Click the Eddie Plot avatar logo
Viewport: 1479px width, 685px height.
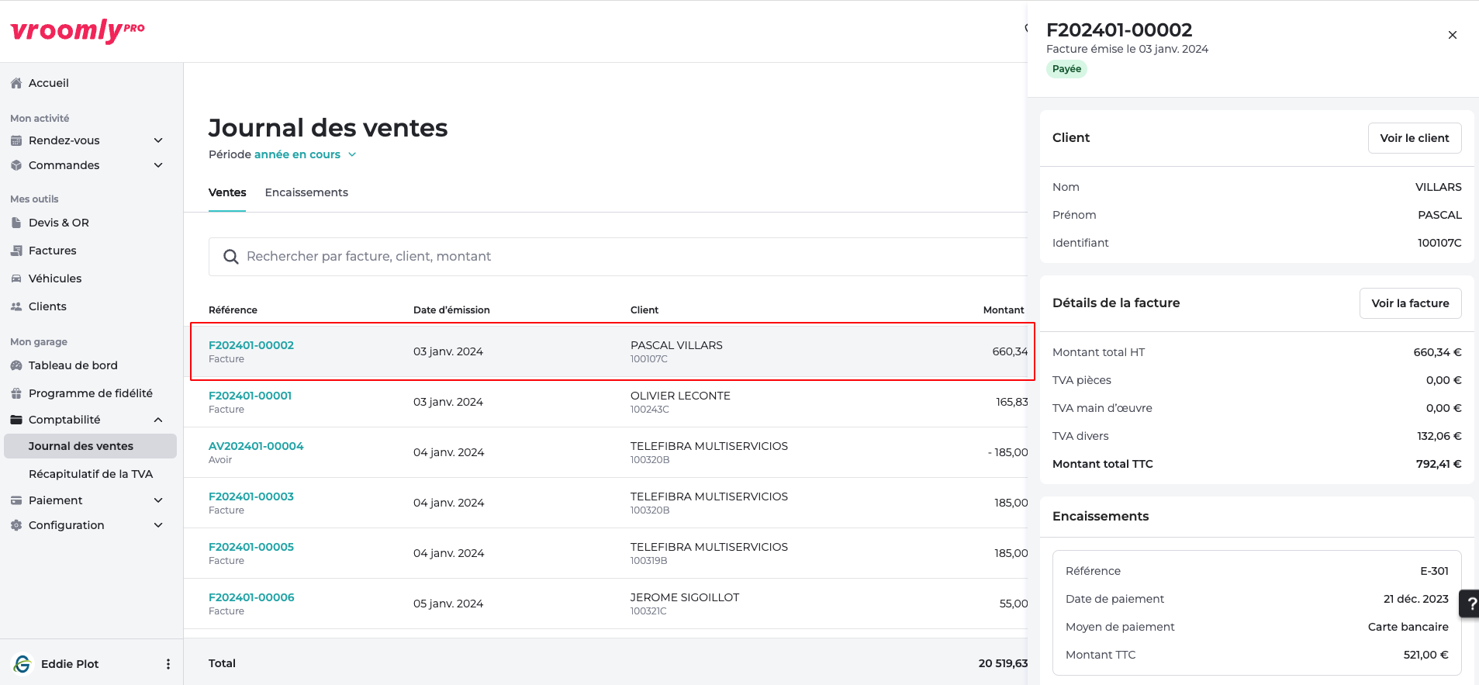(x=22, y=664)
